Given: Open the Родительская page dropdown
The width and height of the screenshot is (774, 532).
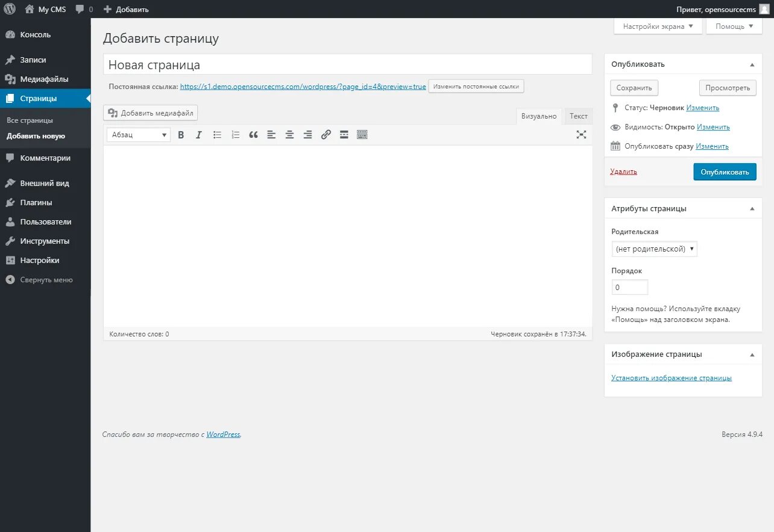Looking at the screenshot, I should [654, 249].
